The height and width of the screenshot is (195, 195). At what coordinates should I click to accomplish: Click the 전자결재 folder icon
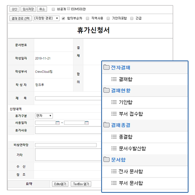106,67
